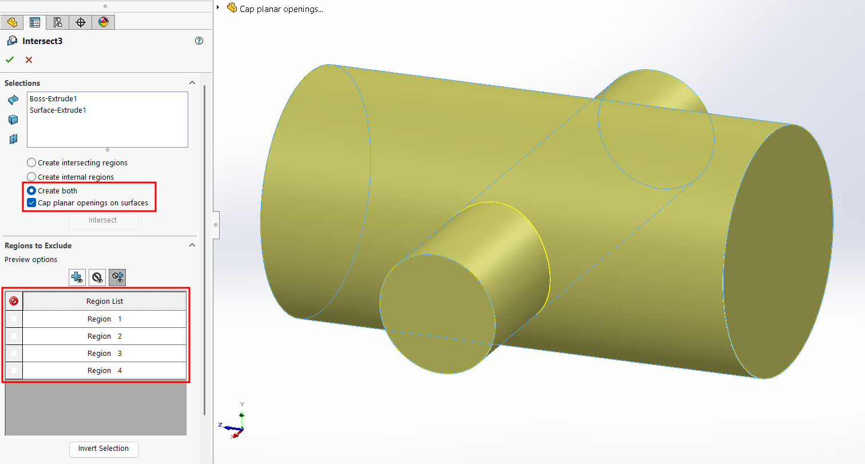This screenshot has height=464, width=865.
Task: Collapse the Selections section
Action: coord(192,83)
